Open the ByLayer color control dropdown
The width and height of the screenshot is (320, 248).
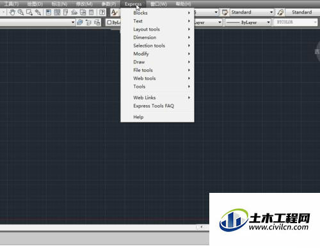113,22
